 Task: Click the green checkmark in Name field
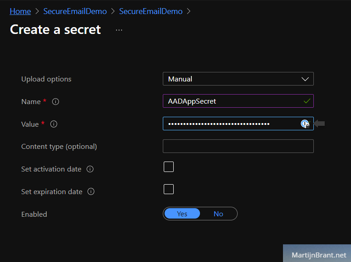coord(307,101)
